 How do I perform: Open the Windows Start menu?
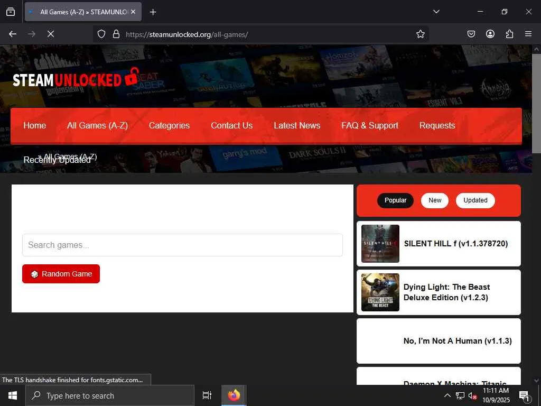[13, 395]
